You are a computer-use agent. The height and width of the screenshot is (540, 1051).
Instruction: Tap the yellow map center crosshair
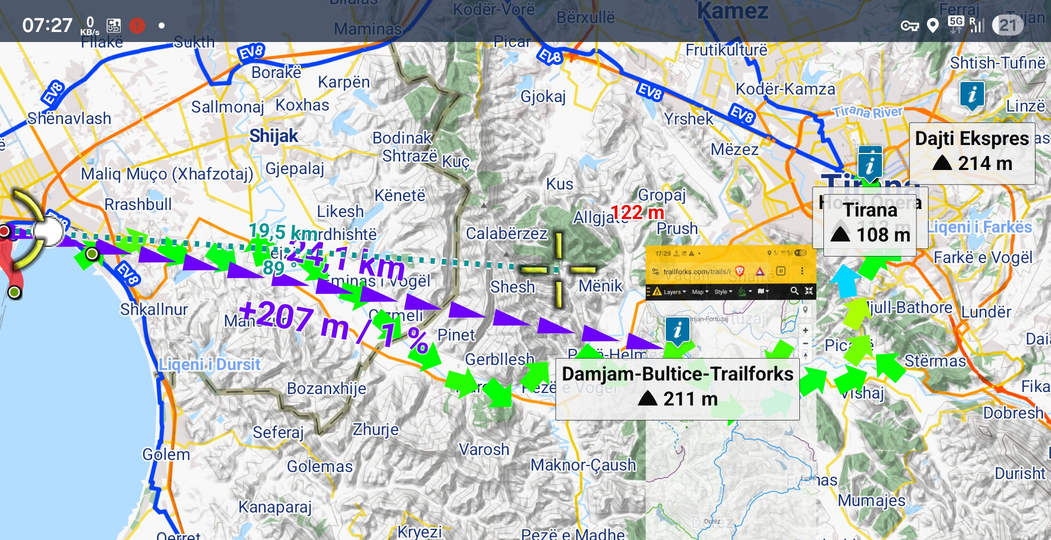point(559,269)
